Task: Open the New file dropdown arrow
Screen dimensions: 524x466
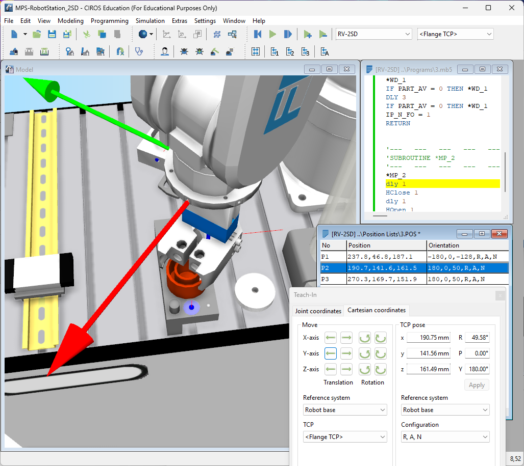Action: (x=25, y=34)
